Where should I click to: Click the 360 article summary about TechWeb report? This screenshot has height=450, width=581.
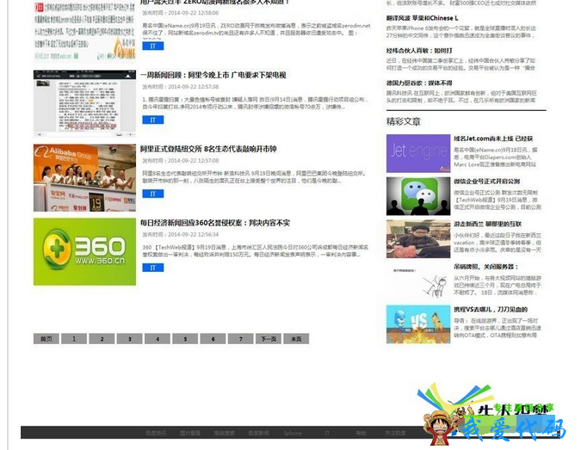pyautogui.click(x=256, y=250)
